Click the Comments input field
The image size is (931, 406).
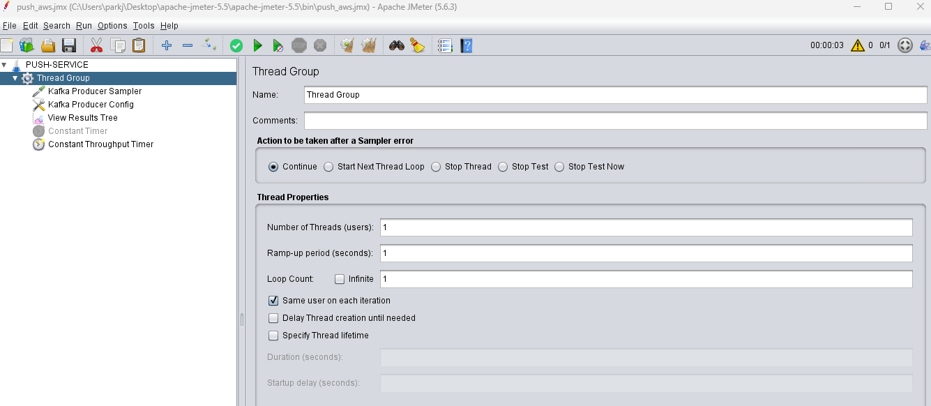pyautogui.click(x=616, y=121)
